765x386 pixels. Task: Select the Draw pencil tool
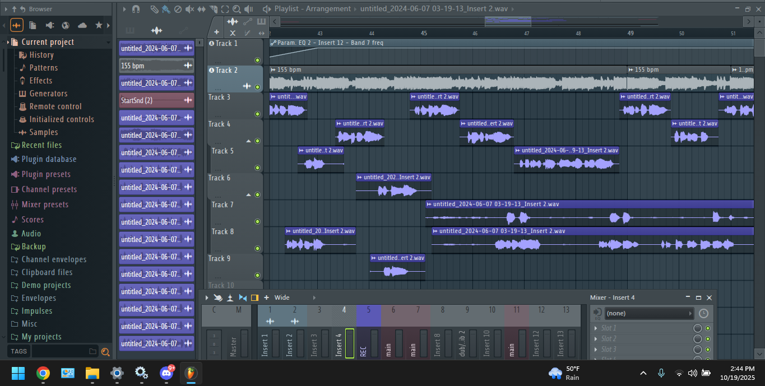tap(154, 9)
